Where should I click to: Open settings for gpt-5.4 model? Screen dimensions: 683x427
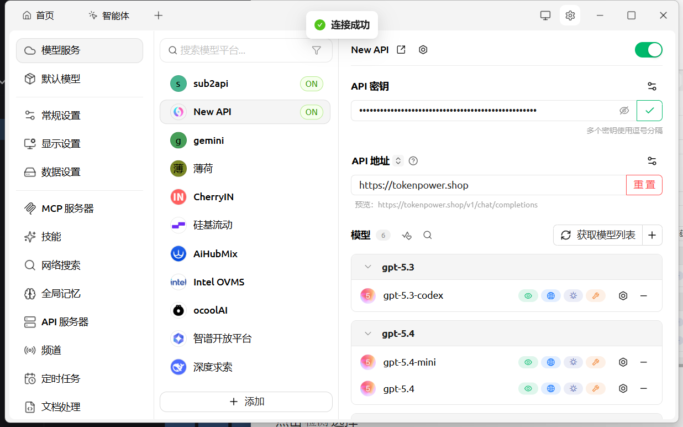(x=623, y=389)
